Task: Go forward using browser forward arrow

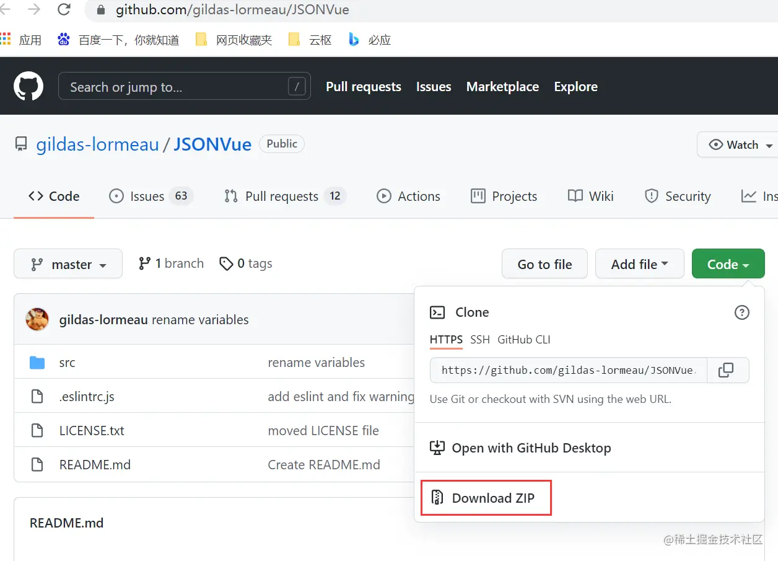Action: point(34,9)
